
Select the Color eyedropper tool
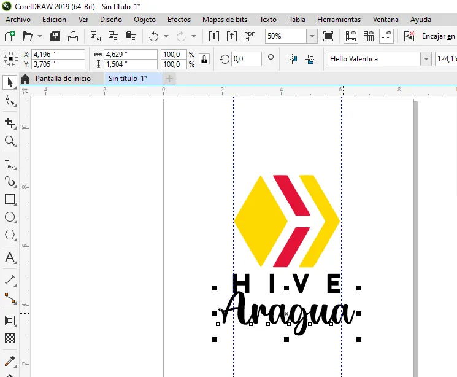pyautogui.click(x=10, y=361)
